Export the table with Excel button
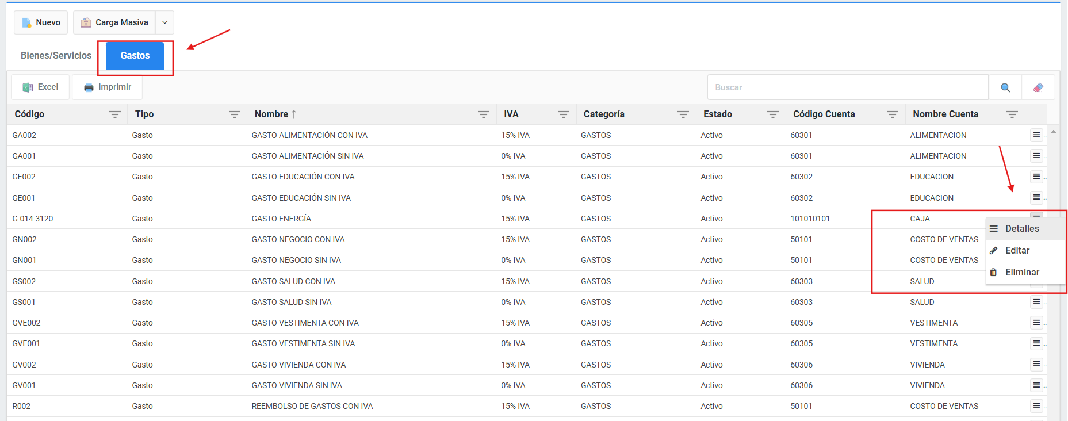Screen dimensions: 1068x421 pyautogui.click(x=40, y=87)
